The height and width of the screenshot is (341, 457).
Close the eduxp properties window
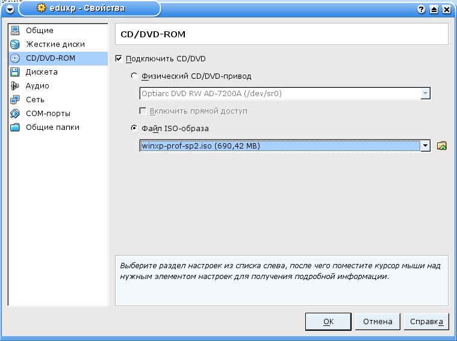(x=447, y=9)
